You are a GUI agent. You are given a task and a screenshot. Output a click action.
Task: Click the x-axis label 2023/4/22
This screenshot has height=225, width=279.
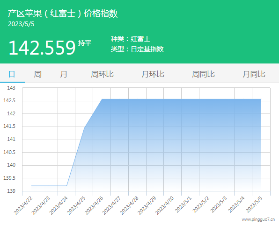point(23,205)
